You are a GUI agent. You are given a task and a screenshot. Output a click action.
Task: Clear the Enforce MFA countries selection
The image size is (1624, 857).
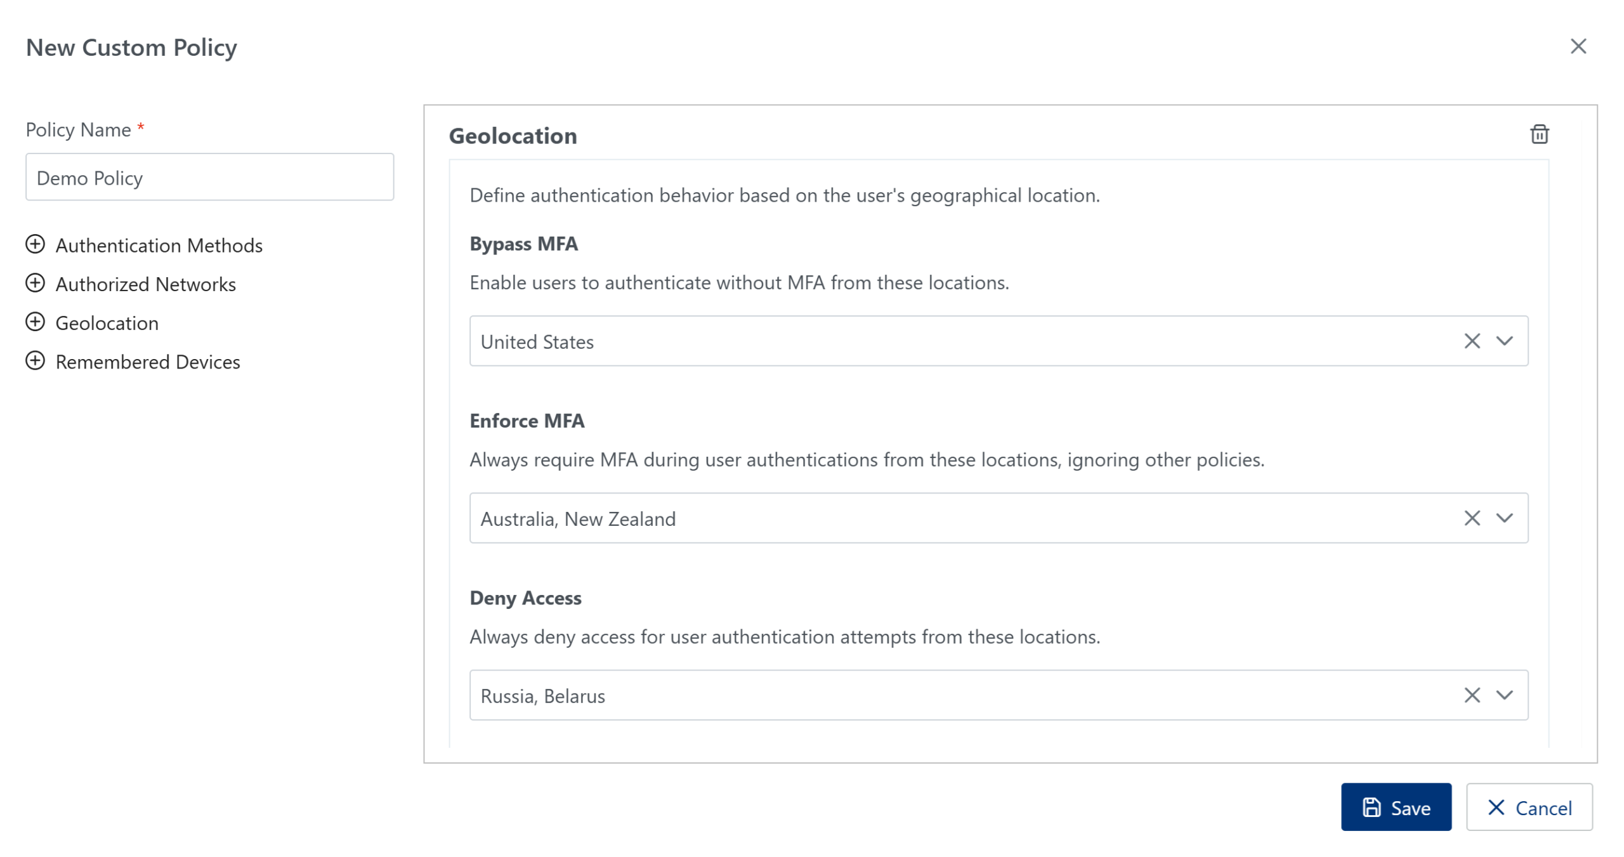(x=1472, y=518)
